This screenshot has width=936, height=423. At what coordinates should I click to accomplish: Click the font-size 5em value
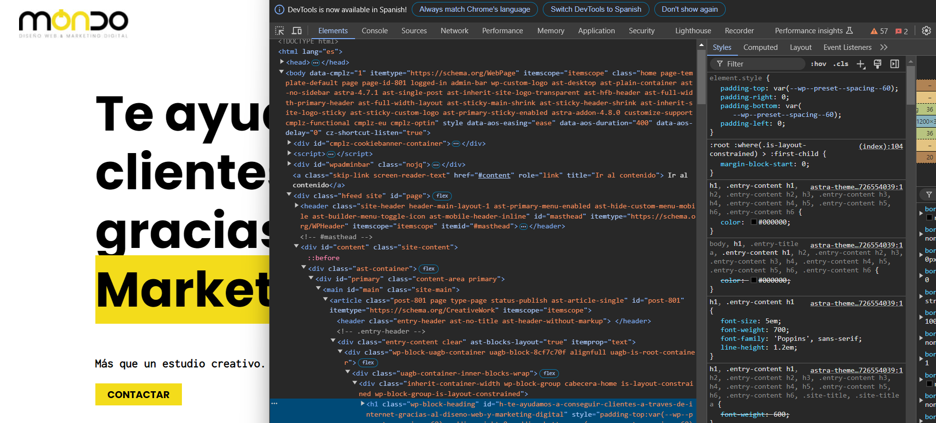770,321
